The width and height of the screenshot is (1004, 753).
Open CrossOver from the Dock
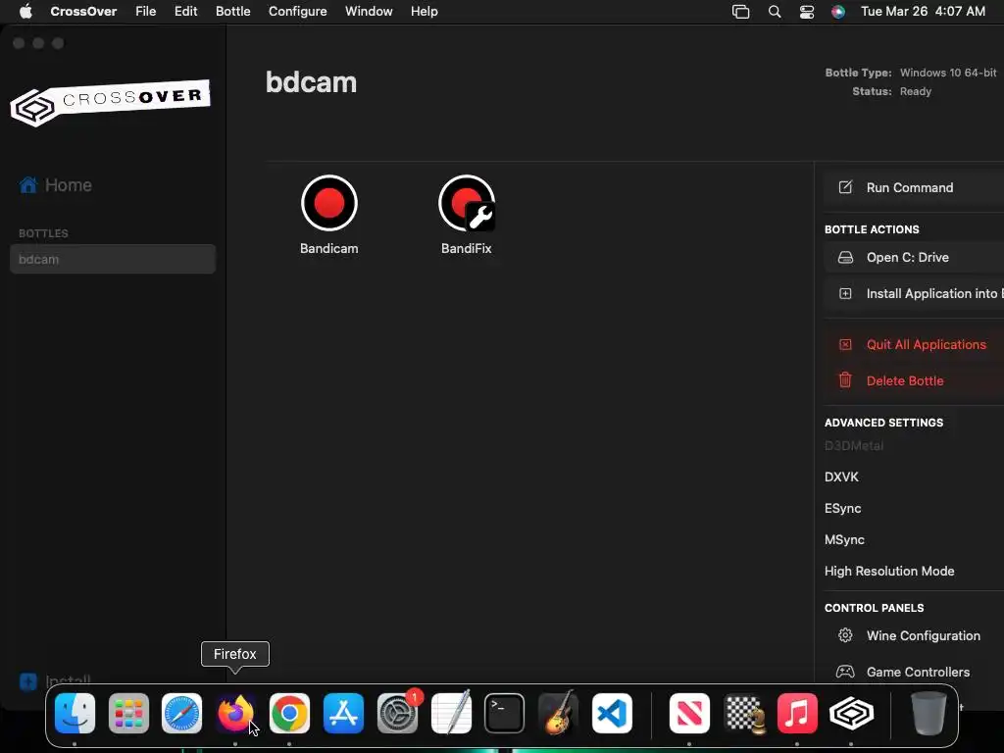(851, 714)
